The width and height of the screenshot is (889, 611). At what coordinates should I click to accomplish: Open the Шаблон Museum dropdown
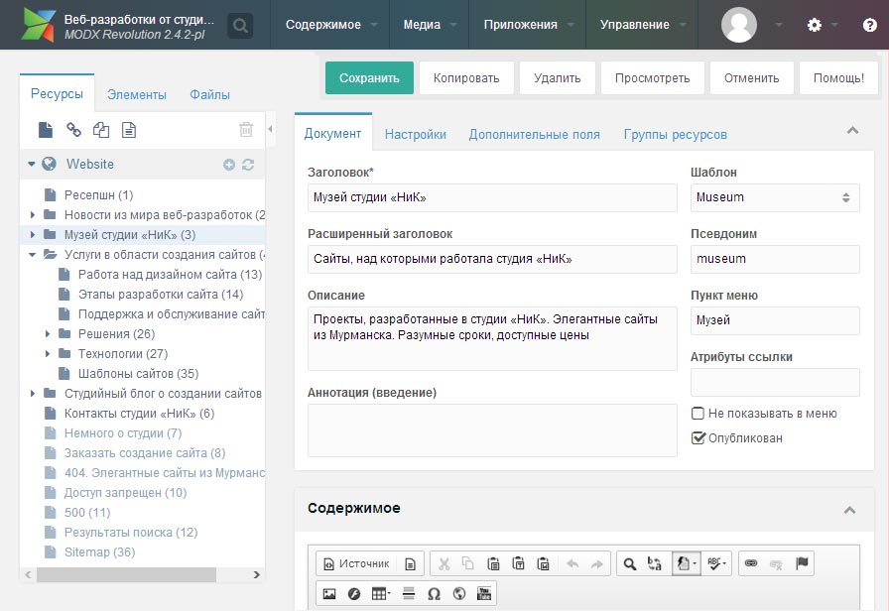coord(775,197)
